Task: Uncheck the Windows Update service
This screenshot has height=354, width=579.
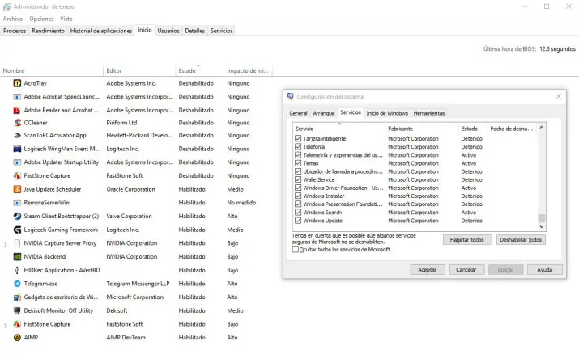Action: [x=298, y=221]
